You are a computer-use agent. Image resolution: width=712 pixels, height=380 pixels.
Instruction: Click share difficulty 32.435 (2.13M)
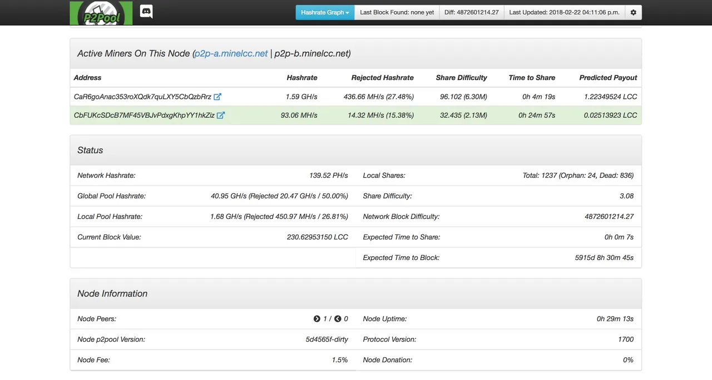point(463,116)
